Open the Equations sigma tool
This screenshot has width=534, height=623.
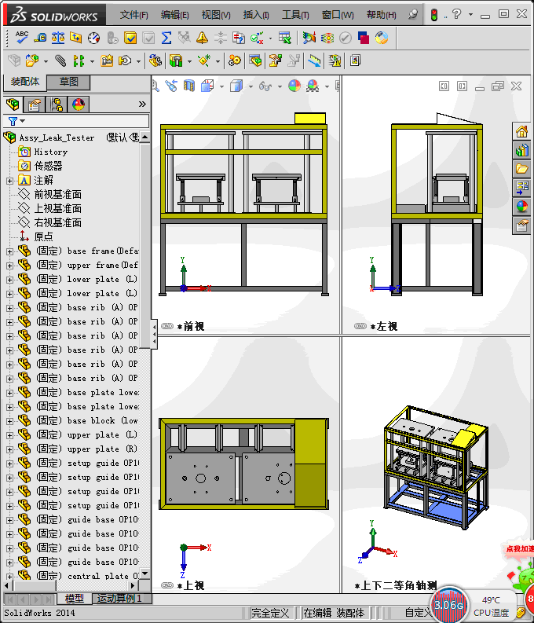pyautogui.click(x=166, y=38)
